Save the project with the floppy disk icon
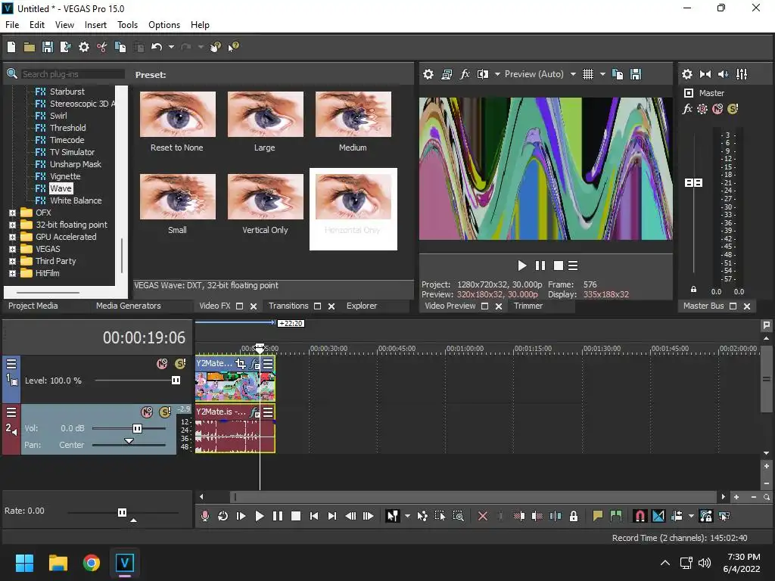 pyautogui.click(x=48, y=47)
